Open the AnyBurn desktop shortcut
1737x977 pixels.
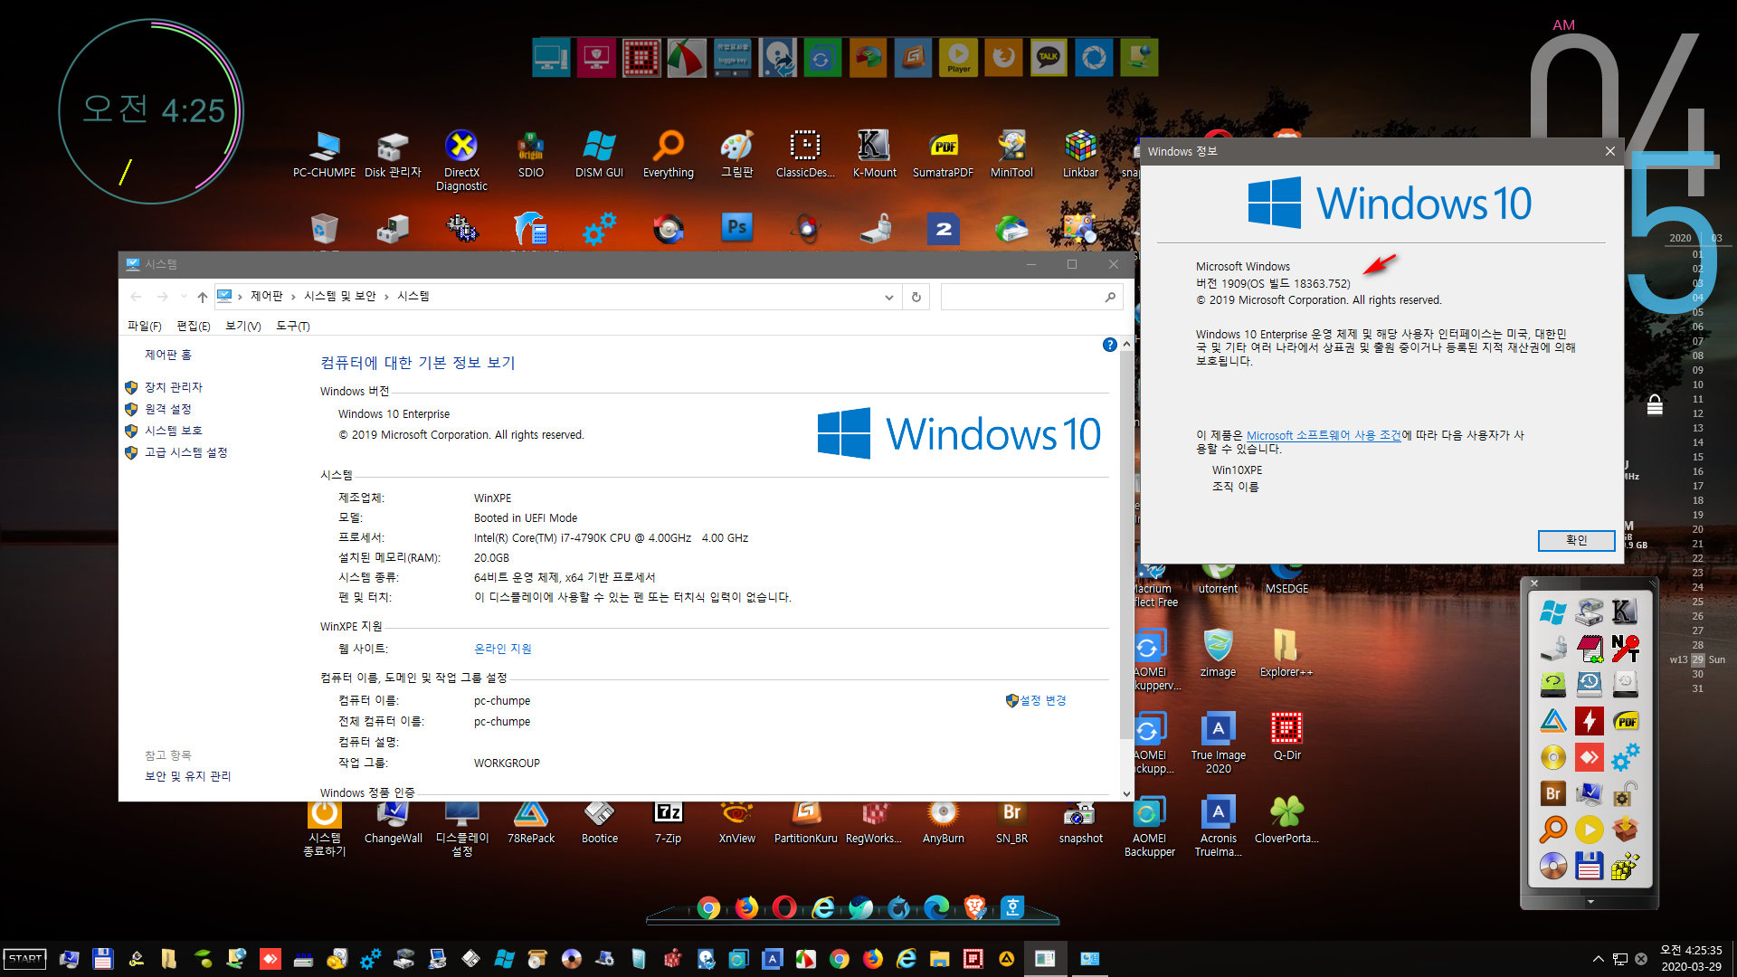pos(943,822)
